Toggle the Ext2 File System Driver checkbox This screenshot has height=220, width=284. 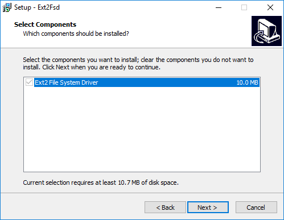[29, 82]
